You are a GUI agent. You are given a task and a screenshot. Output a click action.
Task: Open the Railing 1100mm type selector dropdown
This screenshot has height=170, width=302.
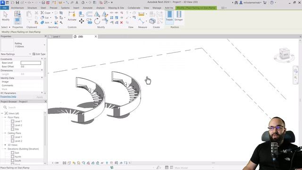pyautogui.click(x=44, y=45)
